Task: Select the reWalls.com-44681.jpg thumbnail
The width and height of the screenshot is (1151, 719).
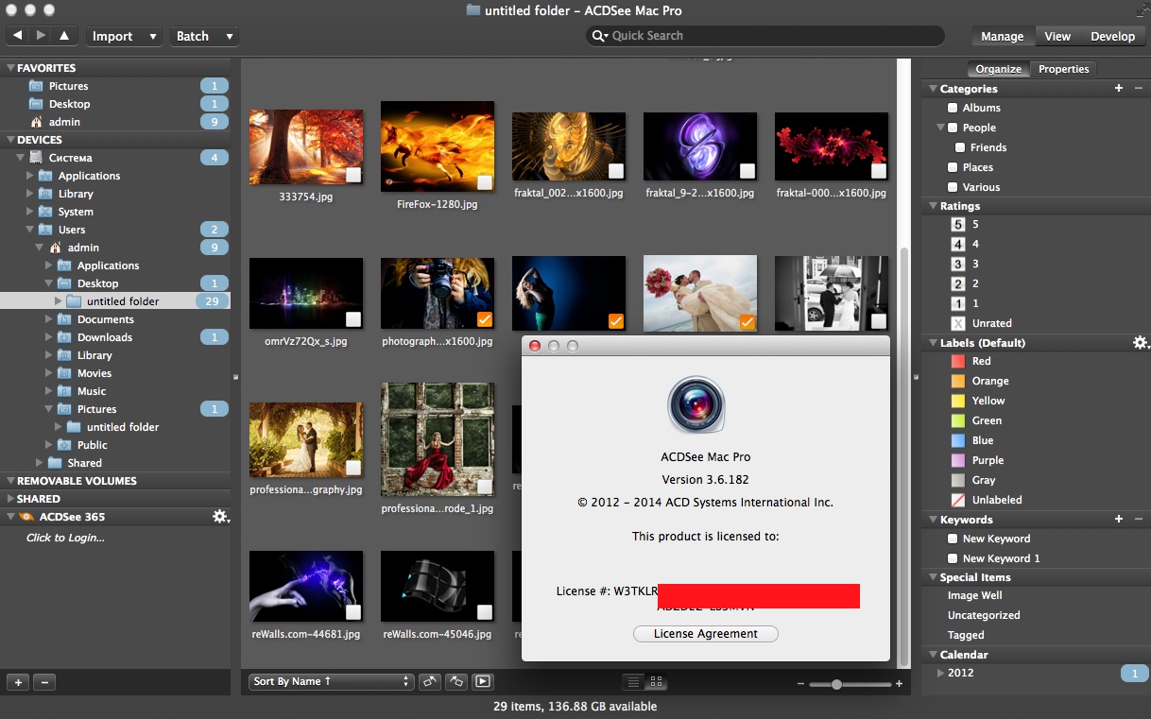Action: [306, 586]
